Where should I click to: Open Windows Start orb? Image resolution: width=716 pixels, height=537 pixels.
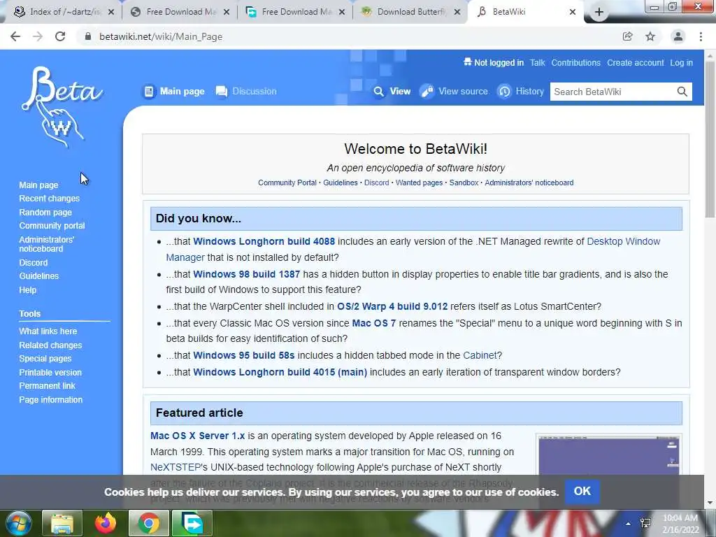pyautogui.click(x=19, y=523)
